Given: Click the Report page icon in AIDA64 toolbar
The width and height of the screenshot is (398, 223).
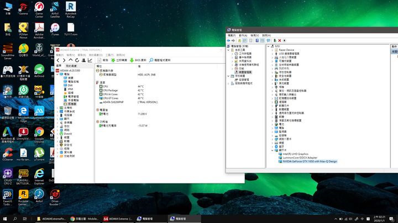Looking at the screenshot, I should [103, 60].
